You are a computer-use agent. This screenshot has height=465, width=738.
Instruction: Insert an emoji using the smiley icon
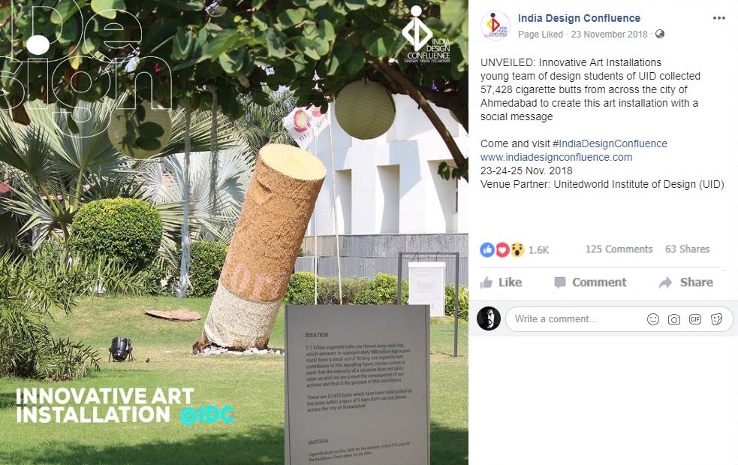(x=653, y=319)
